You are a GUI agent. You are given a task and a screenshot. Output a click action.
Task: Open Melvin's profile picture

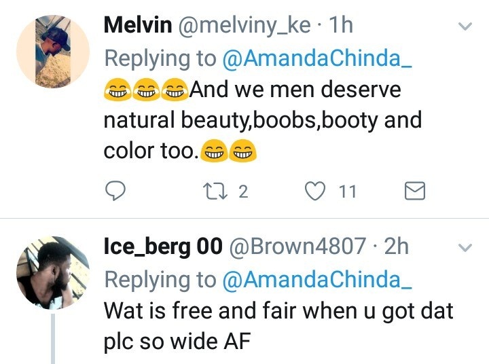(53, 52)
